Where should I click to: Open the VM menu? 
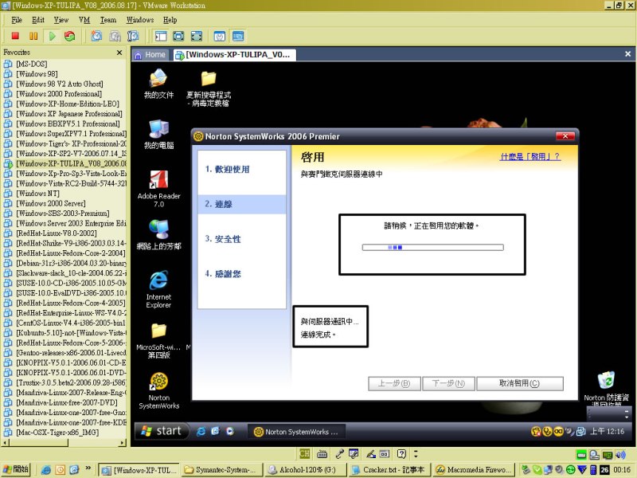(x=84, y=20)
